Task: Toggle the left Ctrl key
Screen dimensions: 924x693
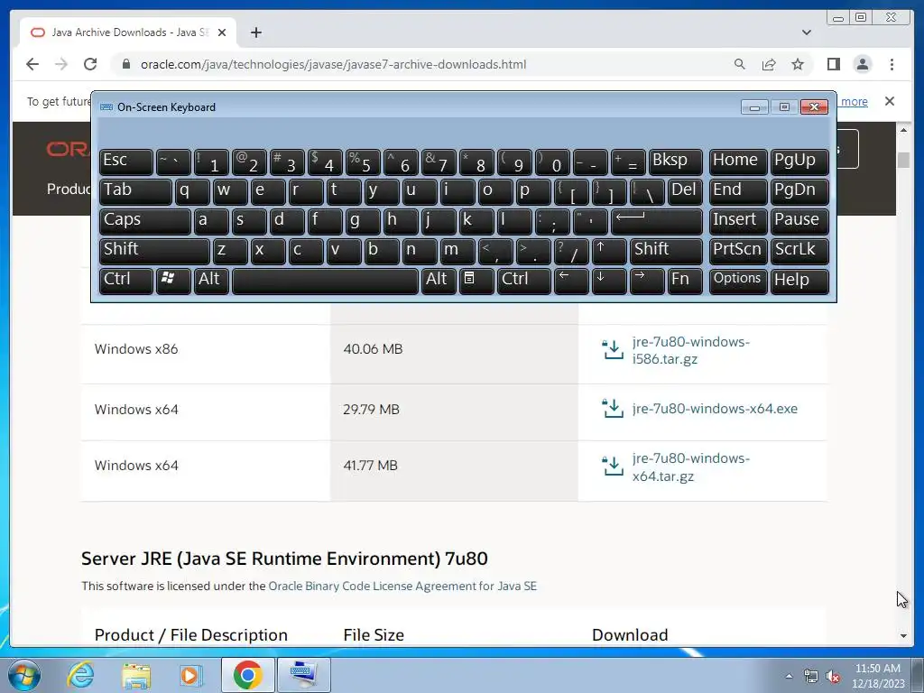Action: (126, 281)
